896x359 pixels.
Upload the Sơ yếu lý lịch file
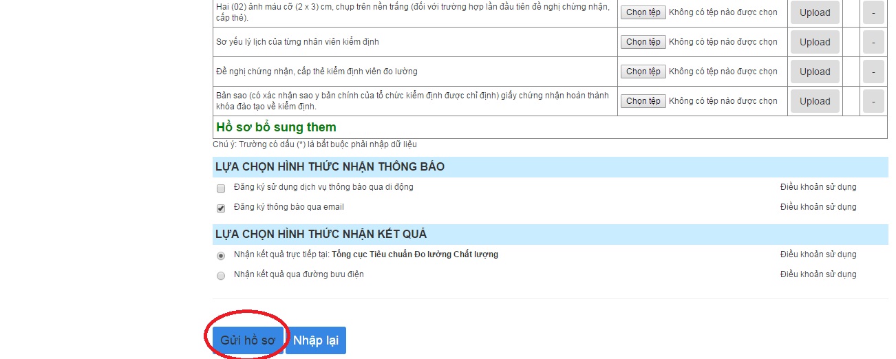click(815, 42)
